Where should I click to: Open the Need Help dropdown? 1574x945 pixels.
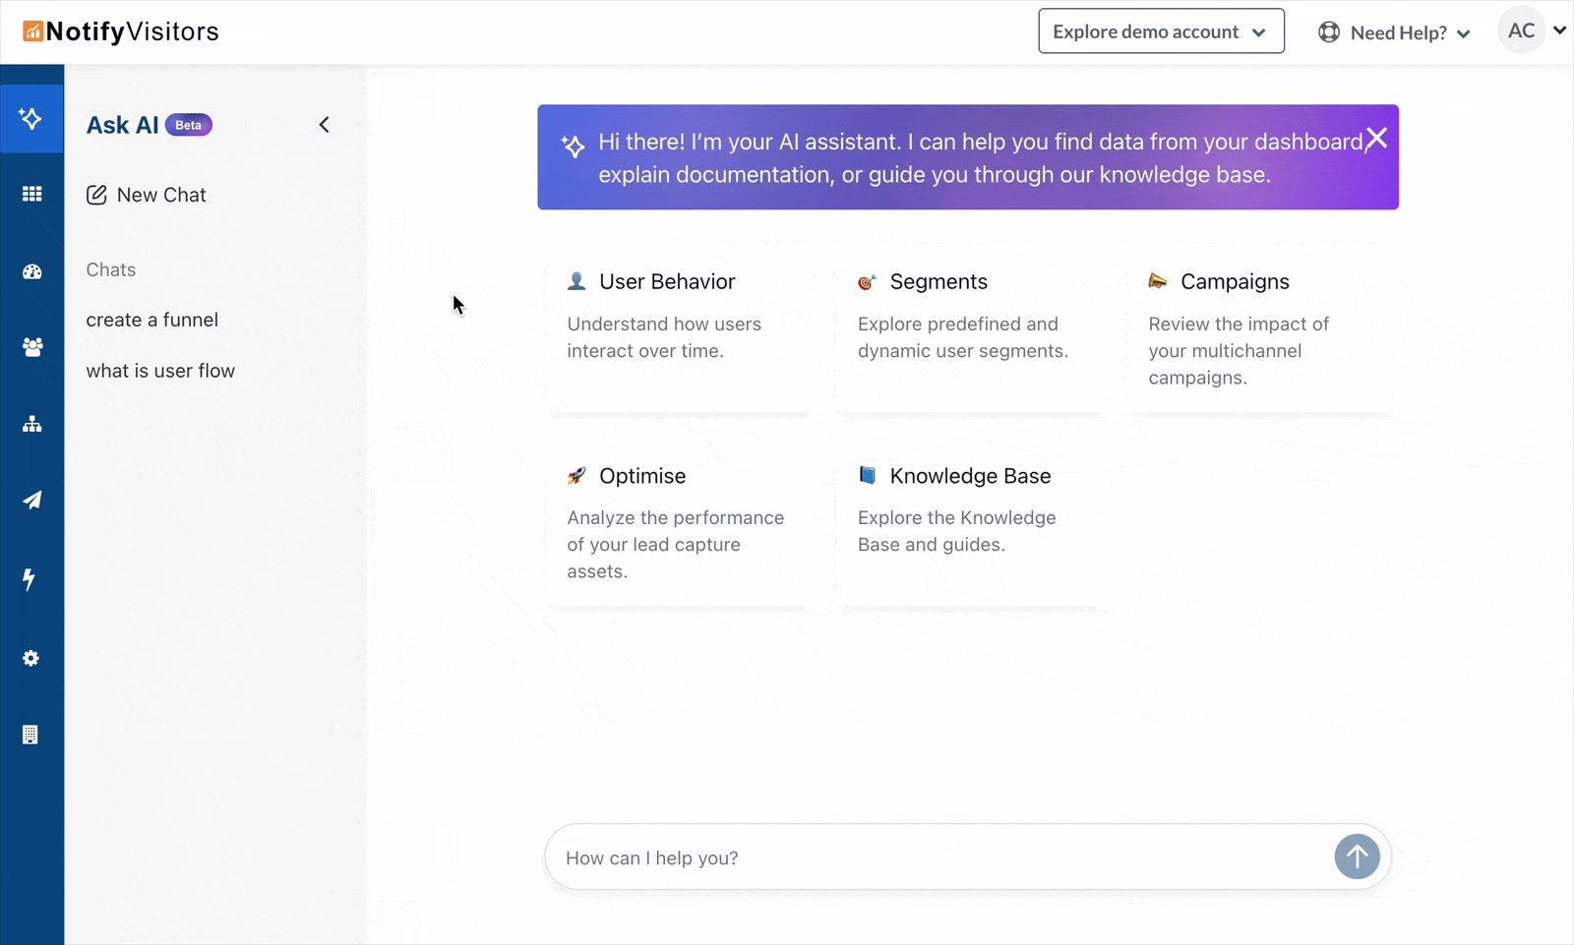1395,33
